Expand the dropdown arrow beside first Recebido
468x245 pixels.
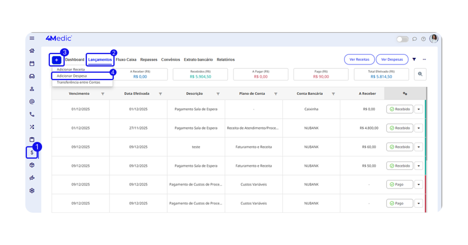coord(419,109)
